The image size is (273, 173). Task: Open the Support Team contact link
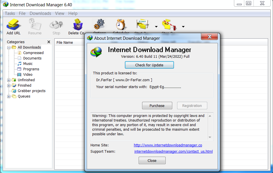[173, 152]
